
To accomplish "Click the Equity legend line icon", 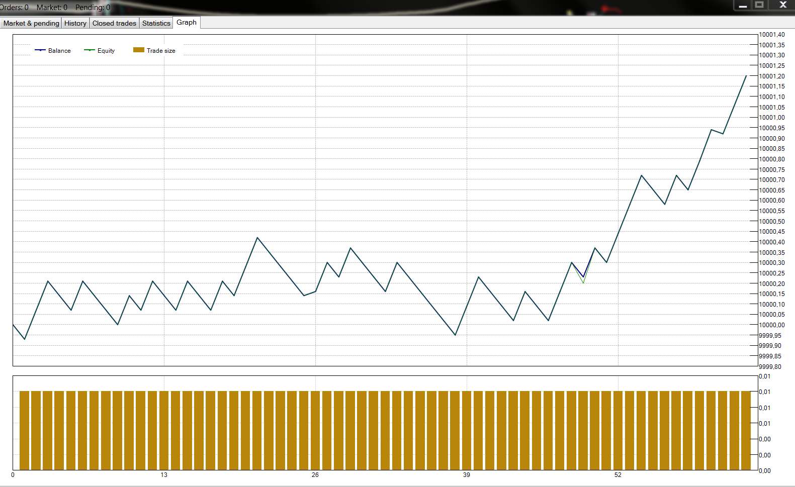I will [90, 50].
